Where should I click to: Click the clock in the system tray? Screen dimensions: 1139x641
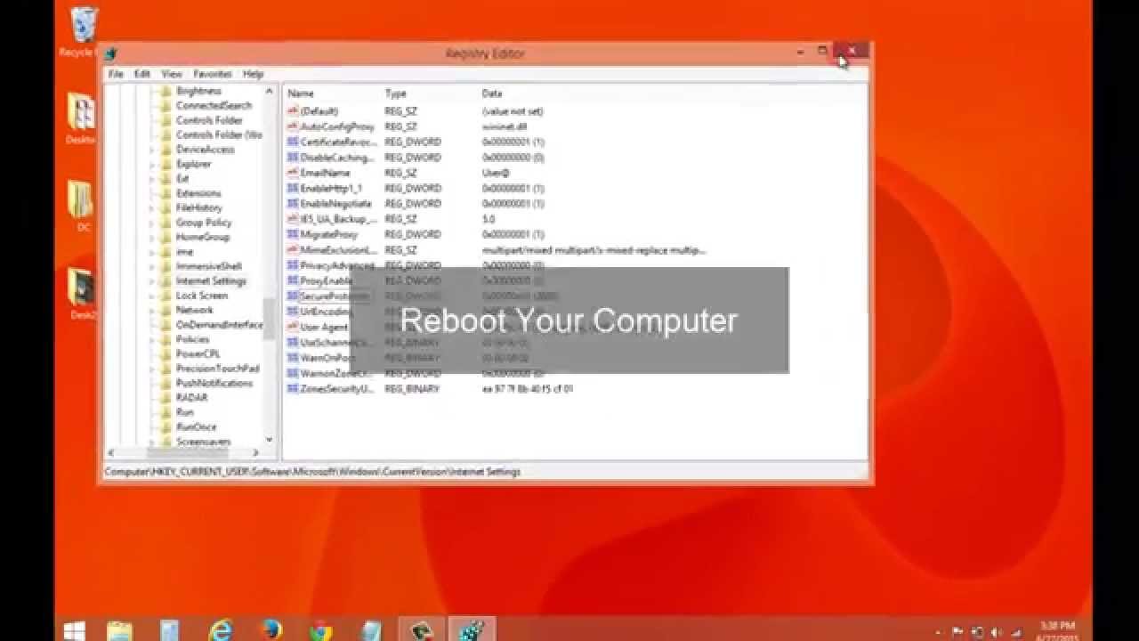(1058, 631)
